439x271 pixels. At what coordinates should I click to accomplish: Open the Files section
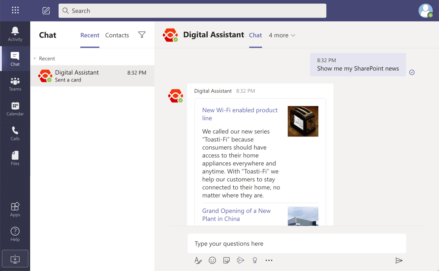point(15,158)
